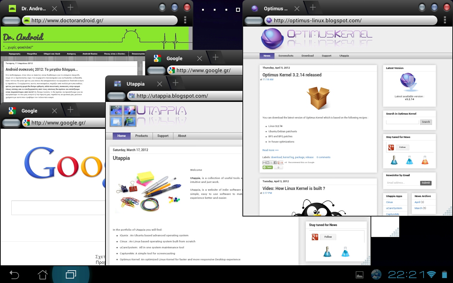Add a tab in the Google window showing the big logo
The height and width of the screenshot is (283, 453).
coord(70,110)
